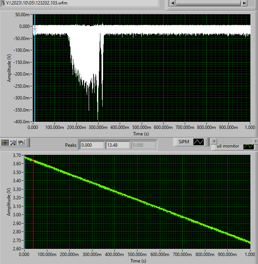Click the -400.0m label on SiPM amplitude axis
258x264 pixels.
pyautogui.click(x=22, y=121)
